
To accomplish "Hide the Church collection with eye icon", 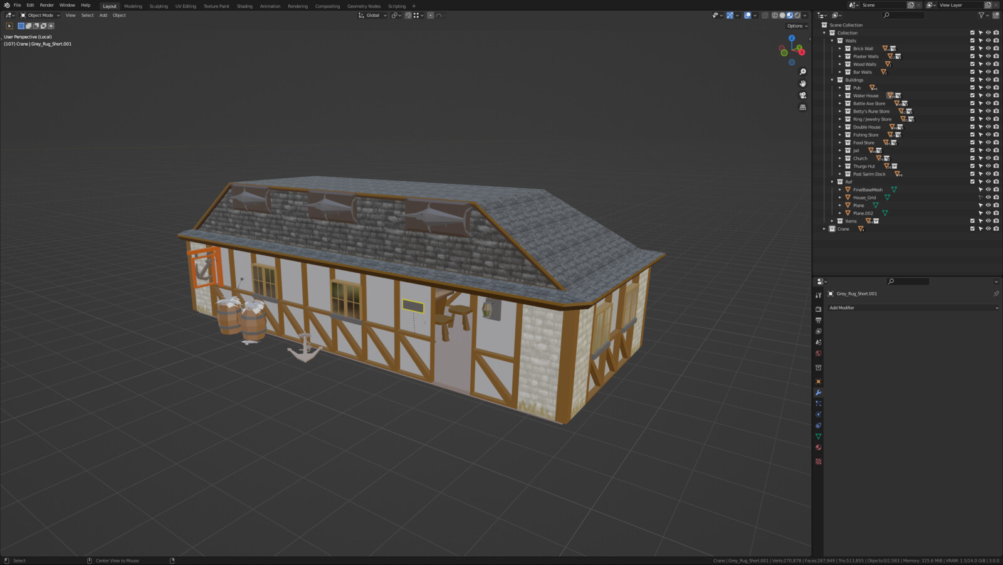I will 989,158.
